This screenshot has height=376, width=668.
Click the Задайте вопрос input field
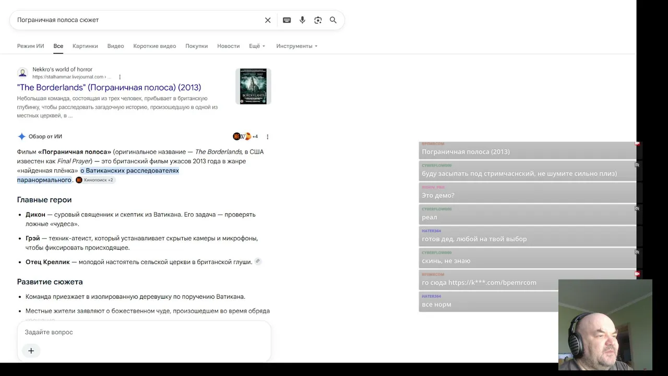click(x=144, y=332)
